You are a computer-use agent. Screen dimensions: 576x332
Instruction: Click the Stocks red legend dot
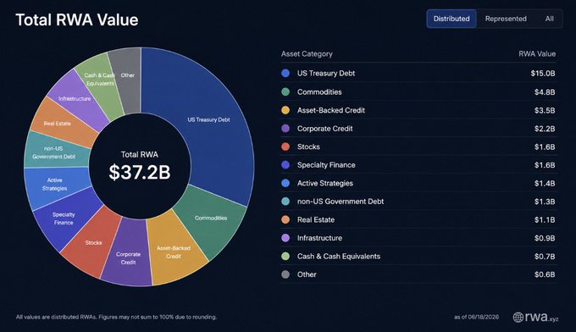tap(285, 147)
